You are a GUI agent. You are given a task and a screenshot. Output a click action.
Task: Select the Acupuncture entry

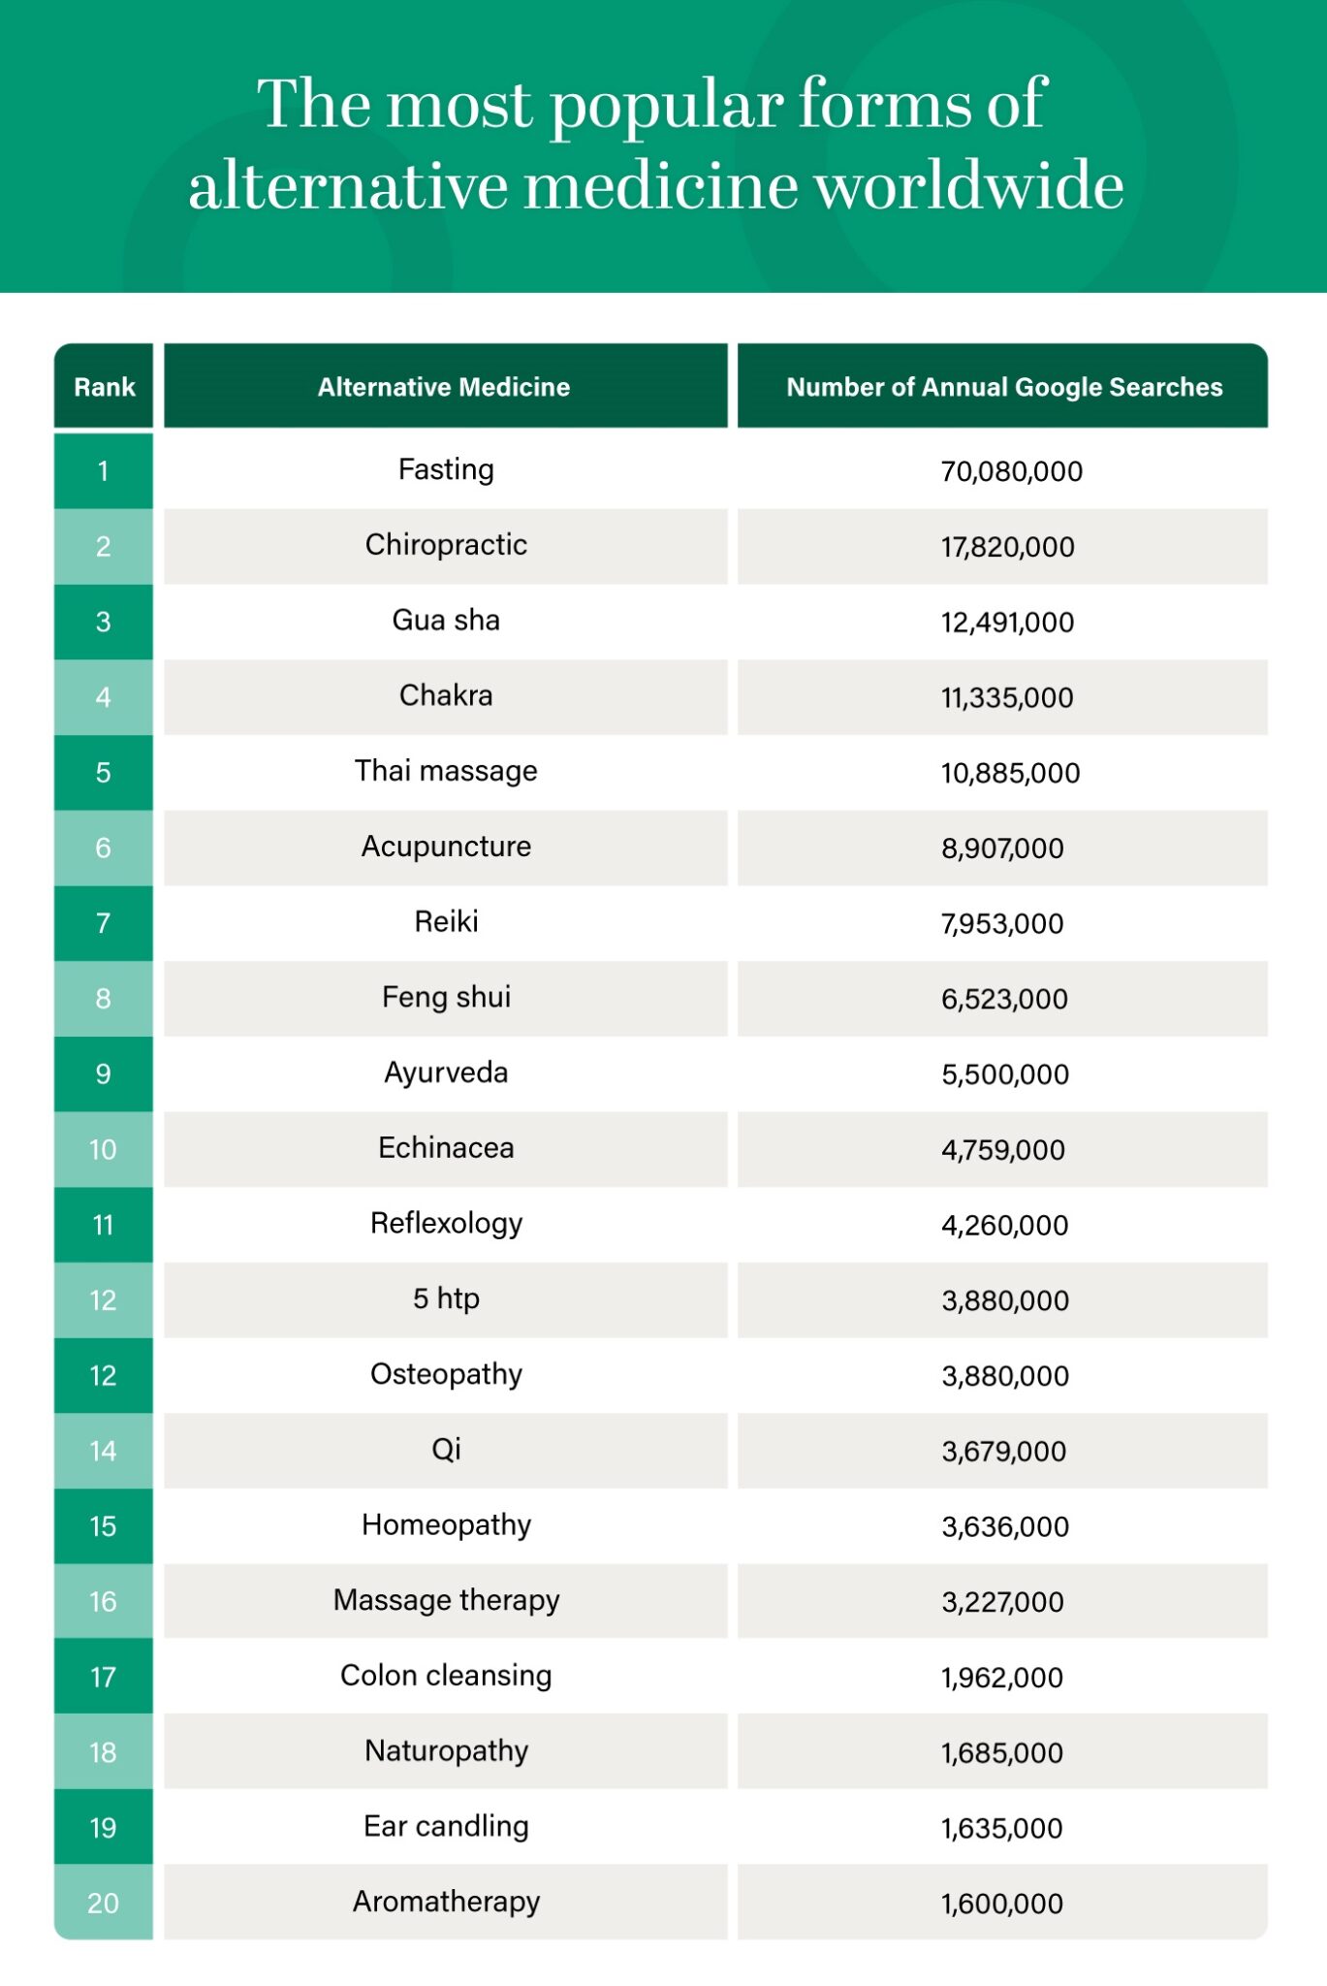446,847
